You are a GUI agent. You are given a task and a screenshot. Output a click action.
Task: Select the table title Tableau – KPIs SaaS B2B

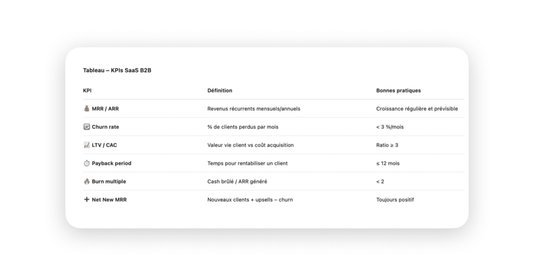117,70
